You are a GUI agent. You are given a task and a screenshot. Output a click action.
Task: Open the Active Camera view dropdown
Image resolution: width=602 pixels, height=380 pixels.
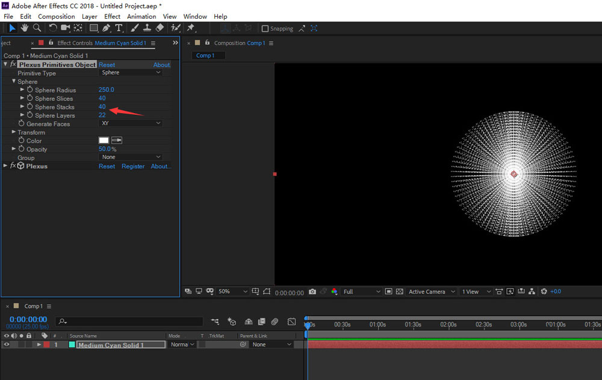431,292
